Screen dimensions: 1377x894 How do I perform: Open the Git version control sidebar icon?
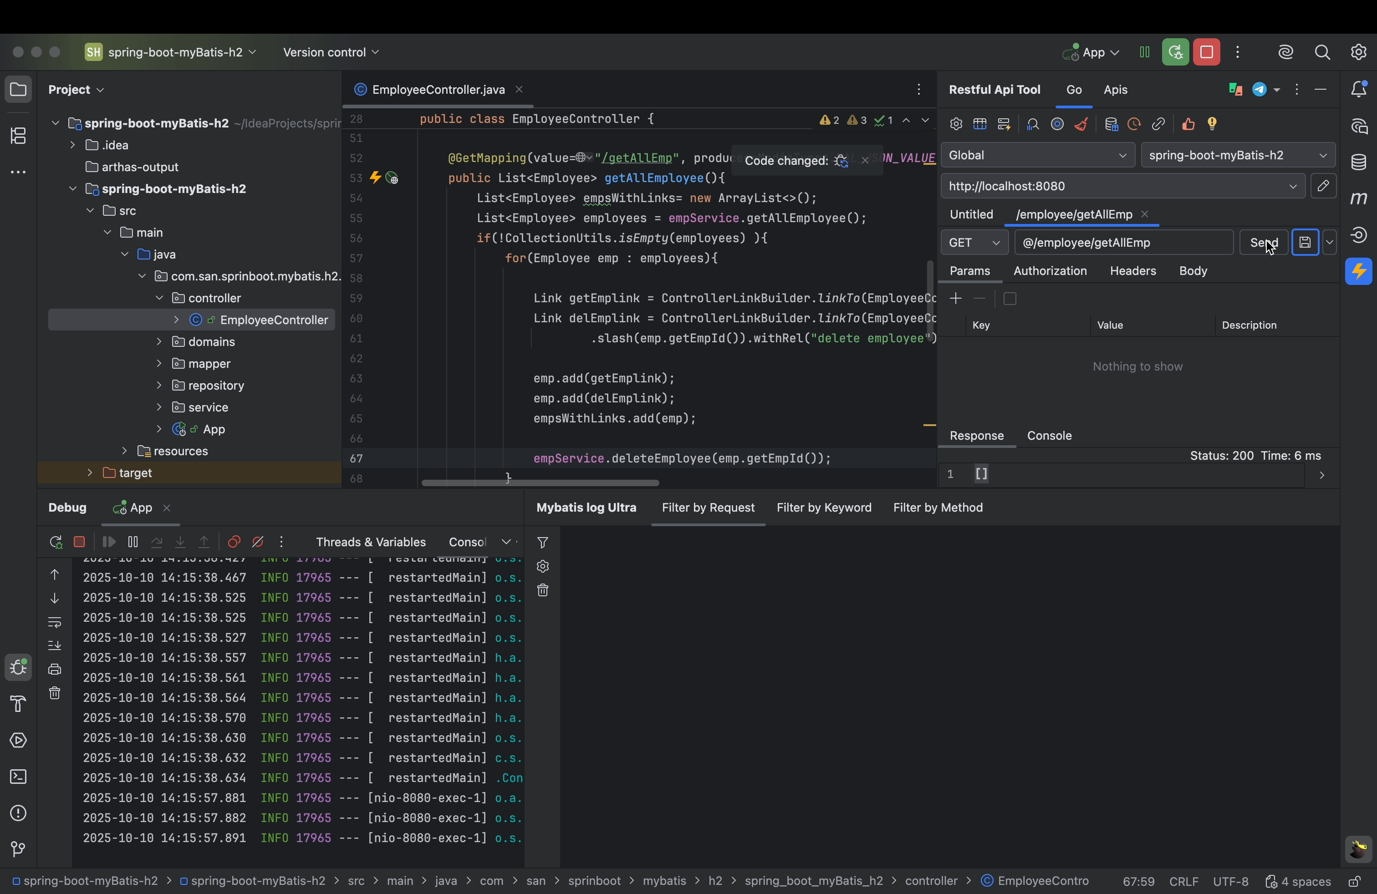tap(18, 849)
